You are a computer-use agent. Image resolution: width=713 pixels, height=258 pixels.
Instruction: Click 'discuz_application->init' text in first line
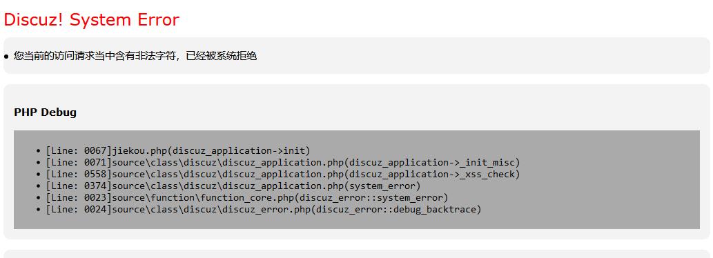tap(239, 150)
